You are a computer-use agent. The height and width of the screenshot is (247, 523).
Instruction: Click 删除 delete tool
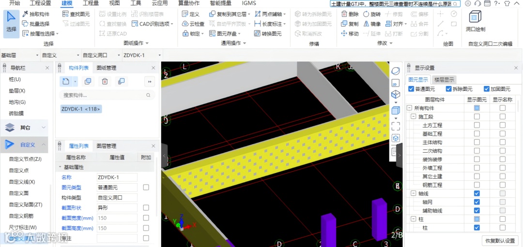(x=350, y=14)
